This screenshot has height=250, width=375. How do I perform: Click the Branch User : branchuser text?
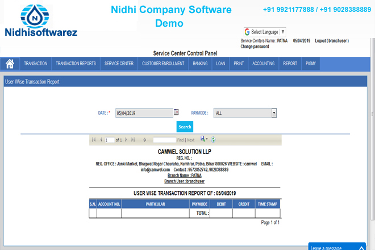coord(185,181)
